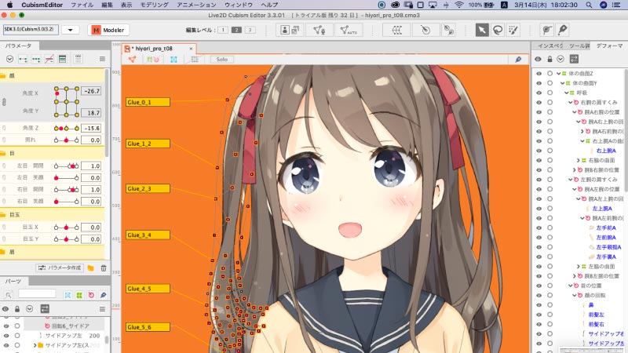Collapse the 顔の回転 tree node
The height and width of the screenshot is (353, 628).
point(575,296)
